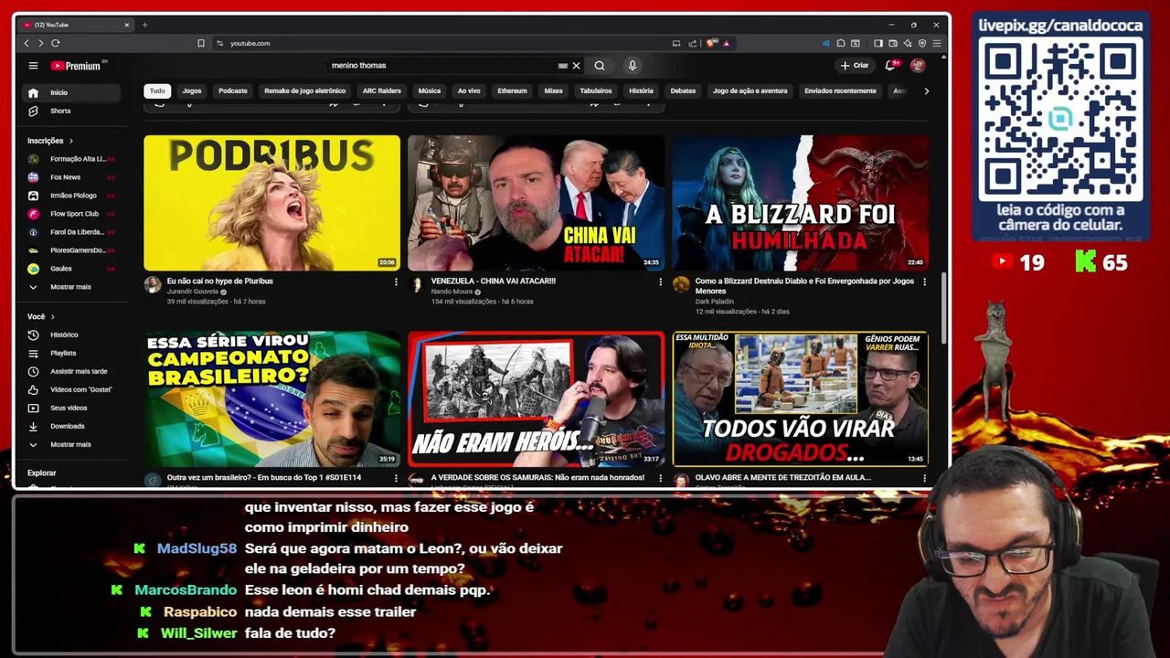Open the account avatar menu
The width and height of the screenshot is (1170, 658).
[x=918, y=66]
